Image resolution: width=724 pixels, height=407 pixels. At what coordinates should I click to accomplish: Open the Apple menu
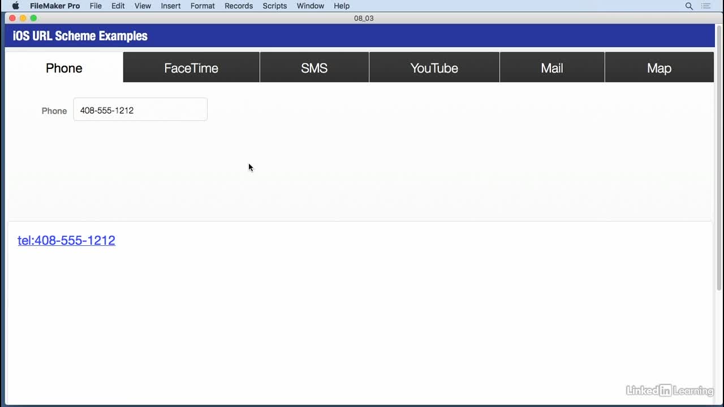[x=15, y=6]
